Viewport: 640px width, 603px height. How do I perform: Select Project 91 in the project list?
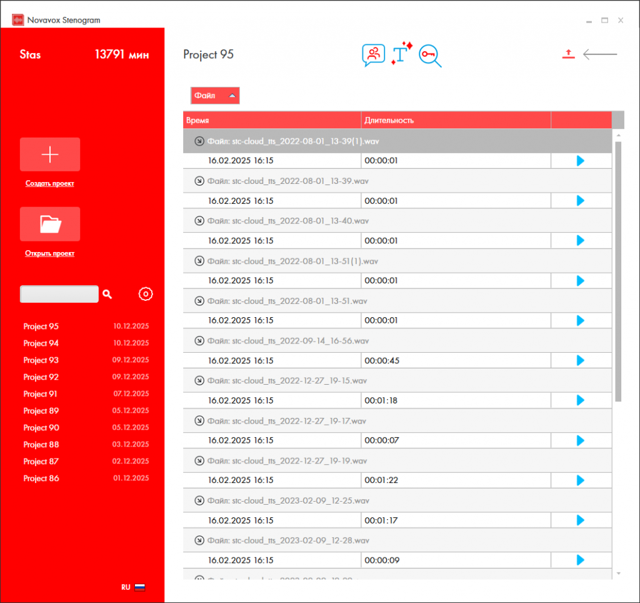41,394
